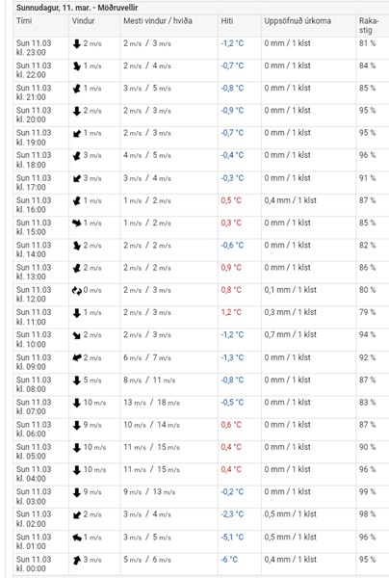Click Mesti vindur / hviða header
This screenshot has width=389, height=578.
tap(158, 20)
